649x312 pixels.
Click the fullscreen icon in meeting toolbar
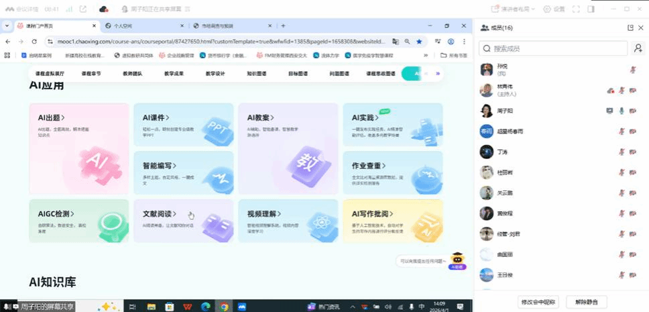575,9
